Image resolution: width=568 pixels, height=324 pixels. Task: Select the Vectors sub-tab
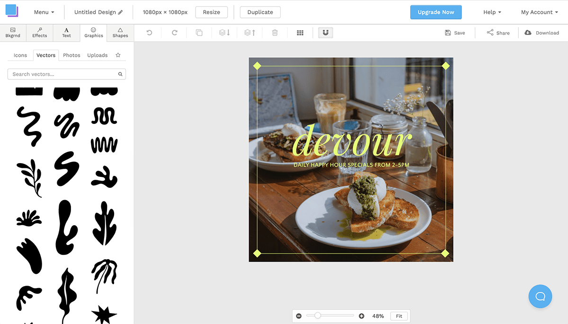point(46,55)
